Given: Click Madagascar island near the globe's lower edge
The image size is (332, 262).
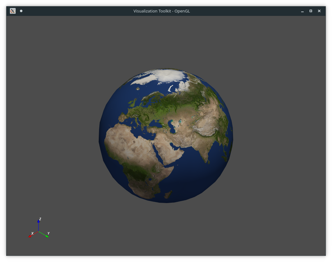Looking at the screenshot, I should pos(169,194).
